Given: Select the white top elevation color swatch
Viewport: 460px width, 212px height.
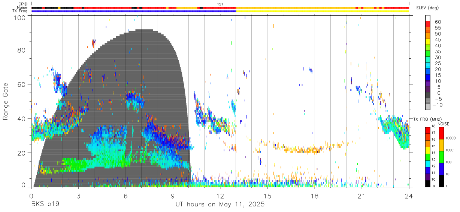Looking at the screenshot, I should [428, 19].
